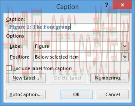Click the 'Position:' field label
The height and width of the screenshot is (106, 135).
[x=19, y=57]
